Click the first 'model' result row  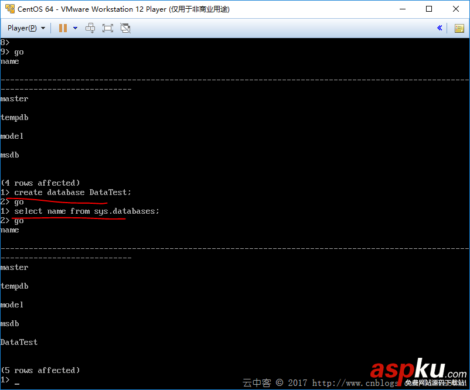[x=12, y=136]
